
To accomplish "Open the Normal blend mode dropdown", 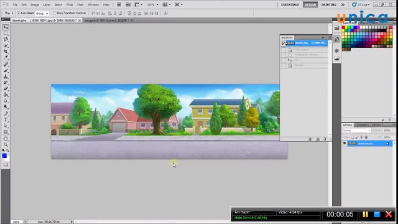I will point(356,131).
